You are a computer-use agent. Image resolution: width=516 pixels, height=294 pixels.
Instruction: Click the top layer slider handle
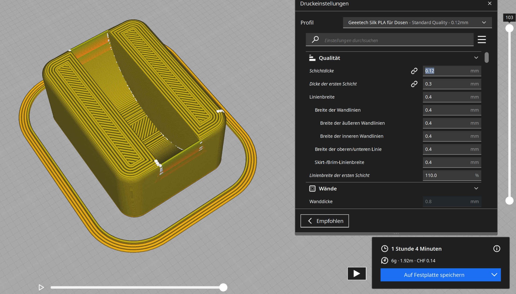pos(509,28)
